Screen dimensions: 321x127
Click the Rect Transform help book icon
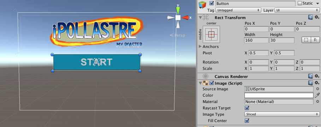coord(310,18)
